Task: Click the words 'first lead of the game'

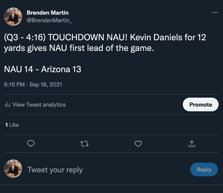Action: [x=114, y=48]
